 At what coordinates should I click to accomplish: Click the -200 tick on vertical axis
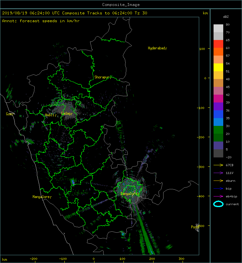(x=201, y=137)
